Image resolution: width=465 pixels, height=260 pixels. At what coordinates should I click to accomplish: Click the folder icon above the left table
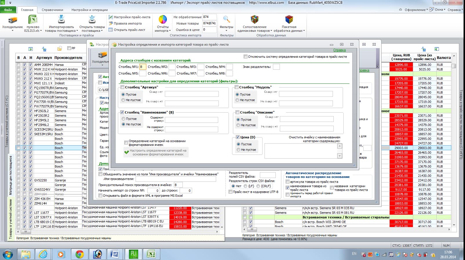click(x=59, y=49)
